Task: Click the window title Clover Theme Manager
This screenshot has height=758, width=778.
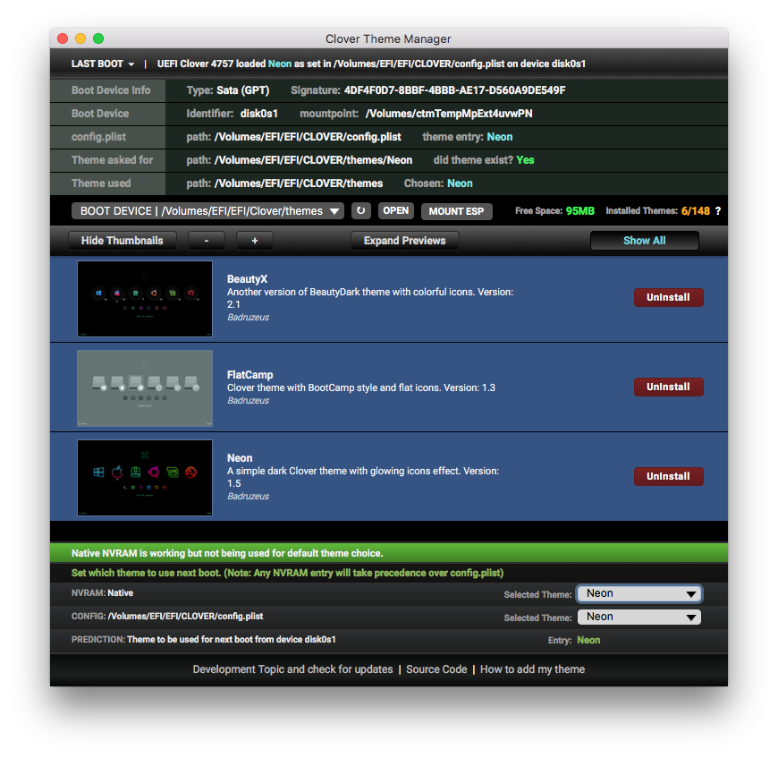Action: point(388,38)
